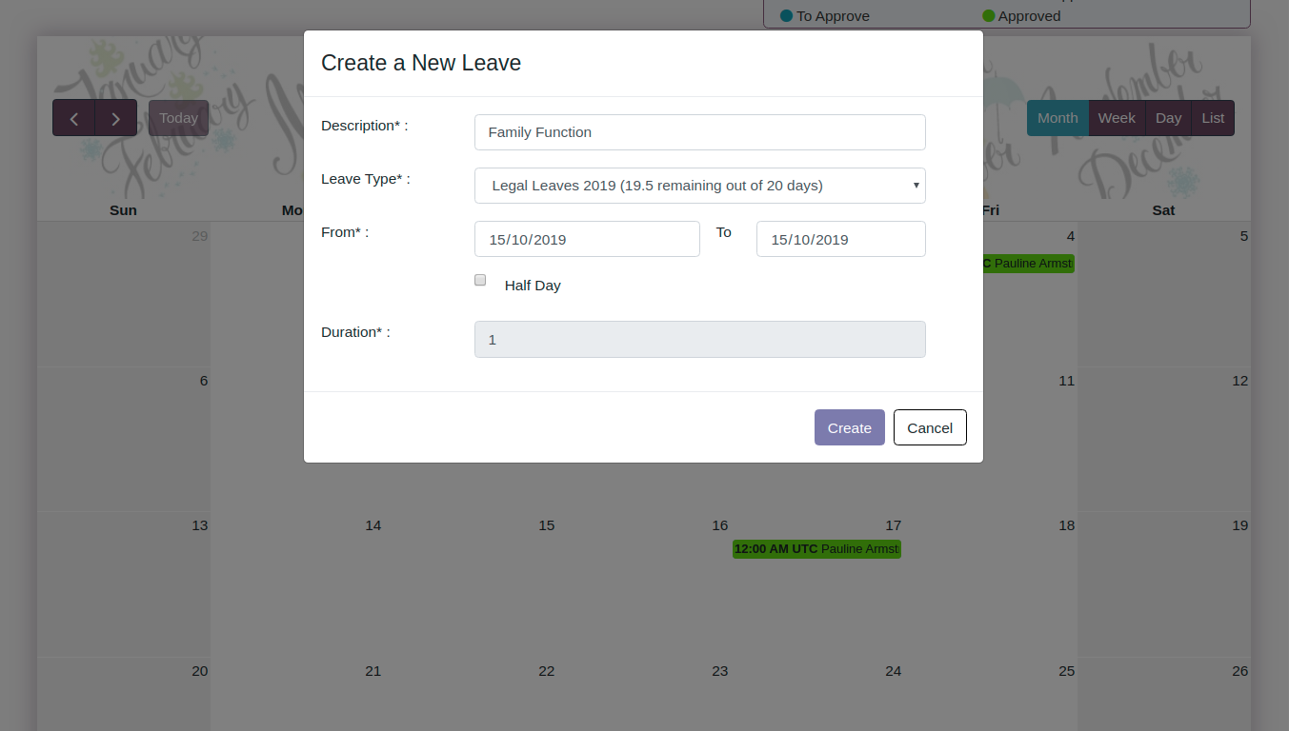Click the To date field

click(841, 239)
